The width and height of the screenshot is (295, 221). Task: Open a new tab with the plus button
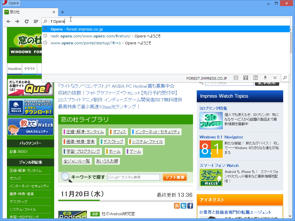(63, 12)
